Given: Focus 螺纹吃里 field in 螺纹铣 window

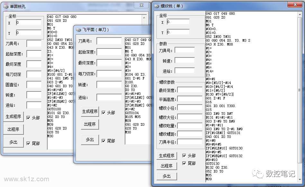Looking at the screenshot, I should click(190, 125).
